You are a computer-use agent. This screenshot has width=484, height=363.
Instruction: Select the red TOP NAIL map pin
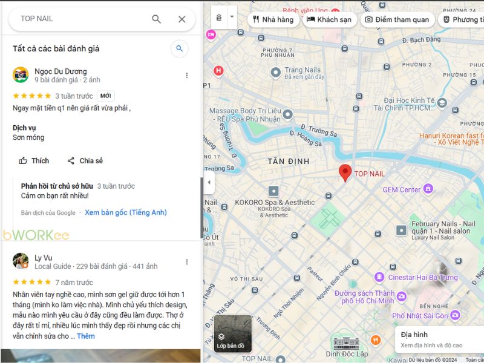[x=345, y=172]
